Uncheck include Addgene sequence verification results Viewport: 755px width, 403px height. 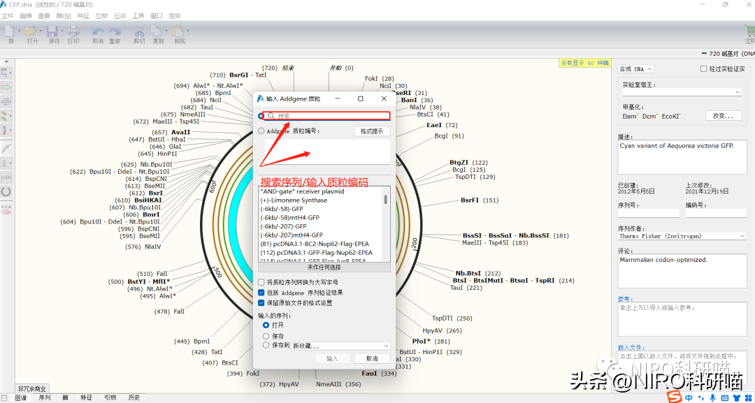tap(261, 293)
